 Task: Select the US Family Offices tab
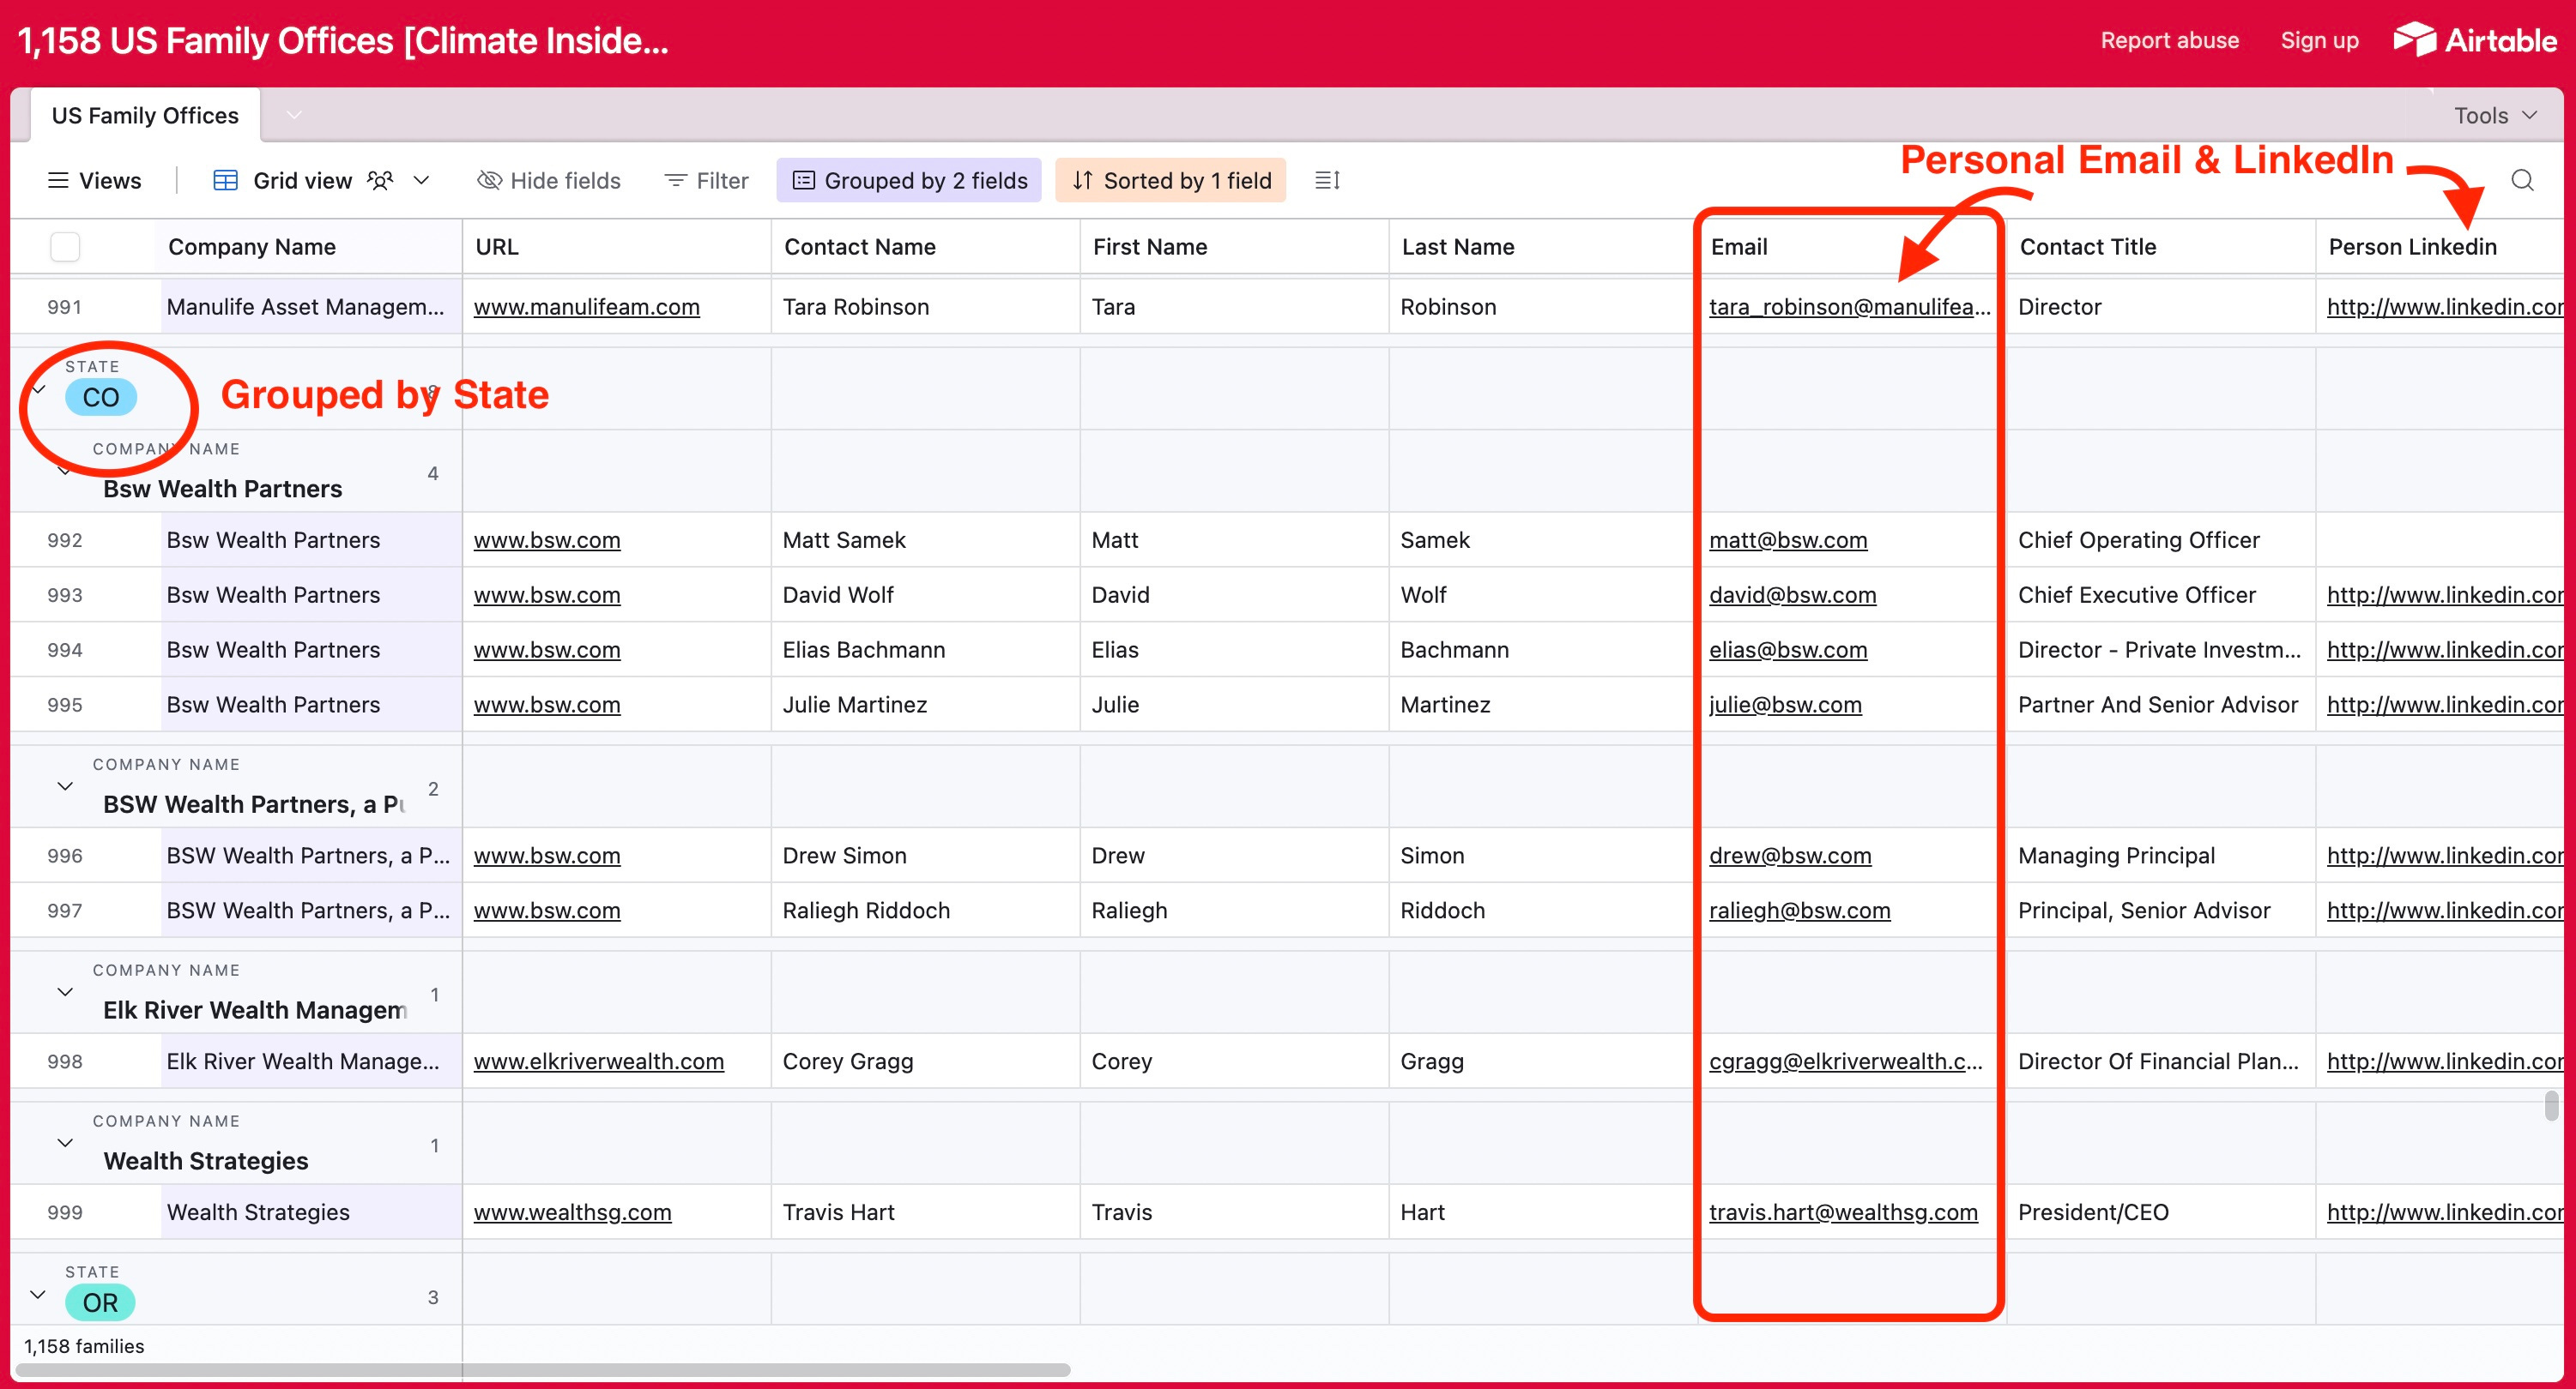point(145,115)
